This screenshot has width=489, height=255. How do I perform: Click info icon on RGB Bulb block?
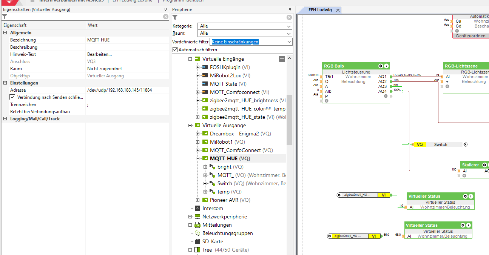tap(386, 66)
